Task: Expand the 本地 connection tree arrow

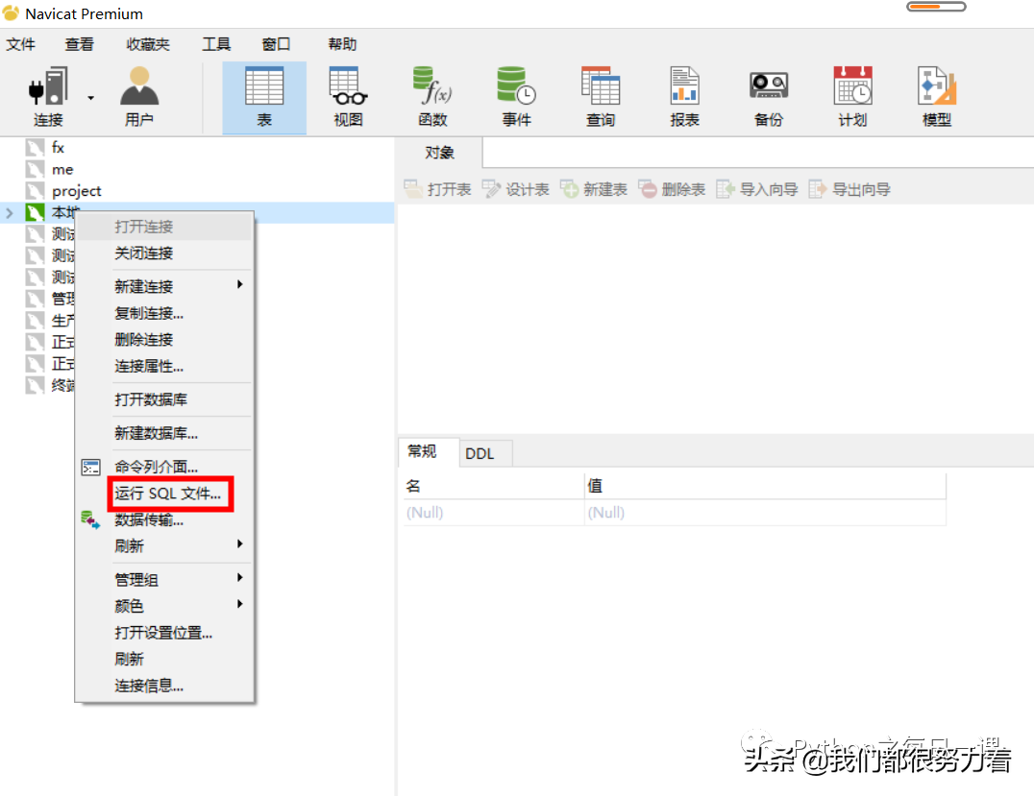Action: pyautogui.click(x=10, y=213)
